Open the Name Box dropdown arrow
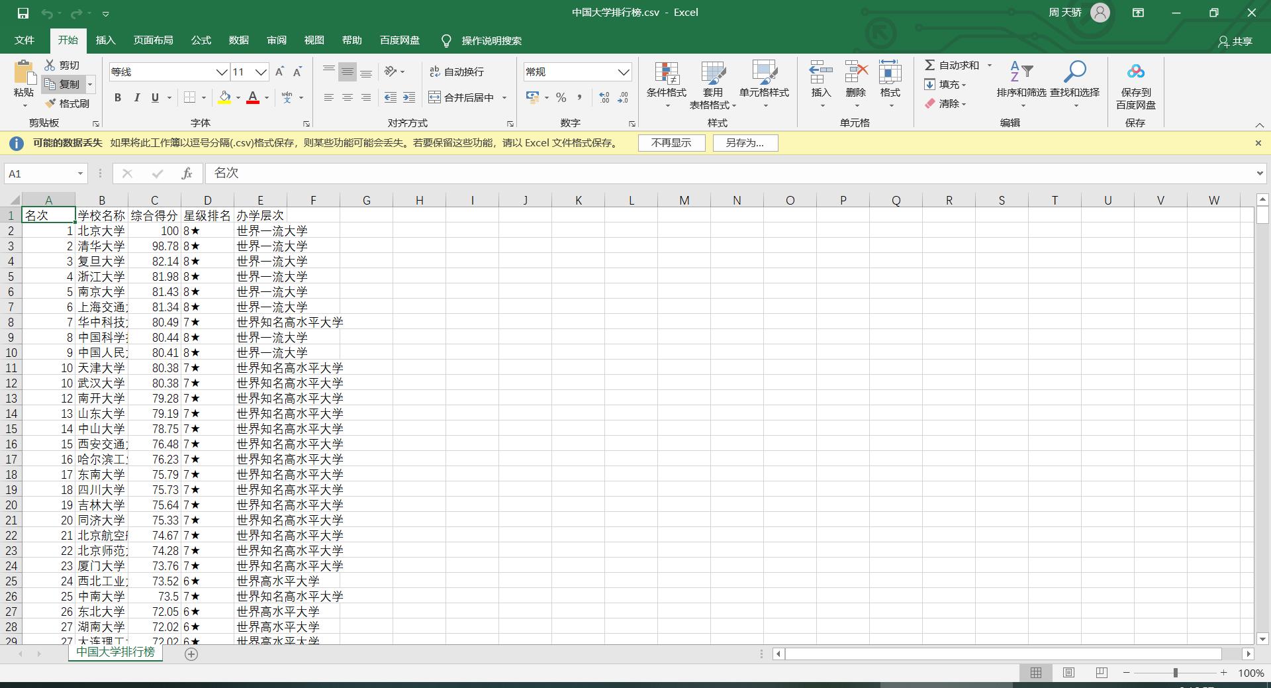Screen dimensions: 1271x688 80,173
